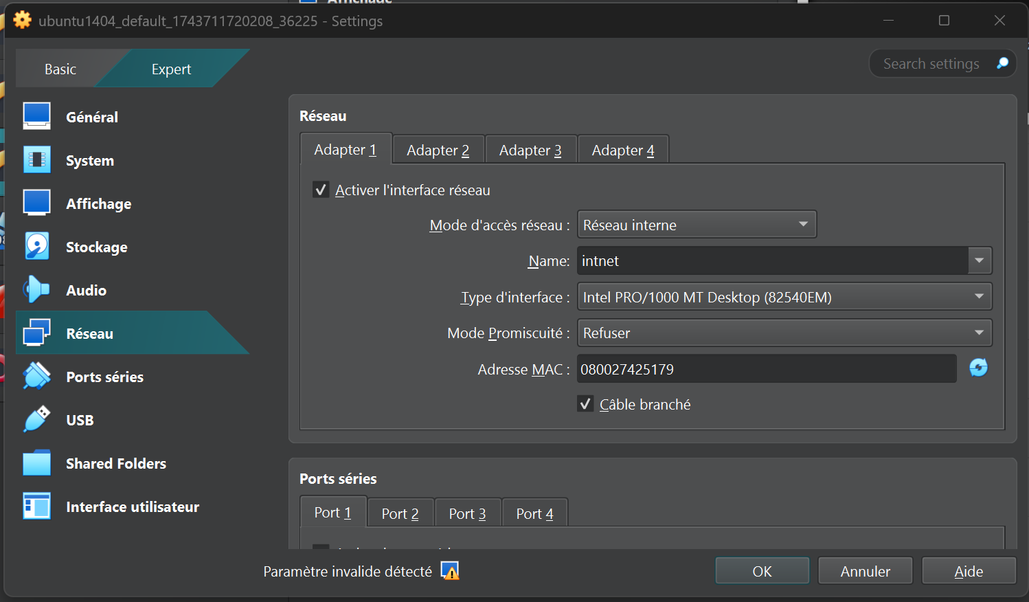Expand the Mode Promiscuité dropdown
The height and width of the screenshot is (602, 1029).
pos(784,333)
